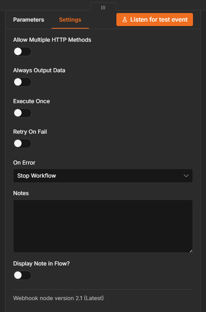
Task: Click the Notes textarea resize grip icon
Action: pos(191,251)
